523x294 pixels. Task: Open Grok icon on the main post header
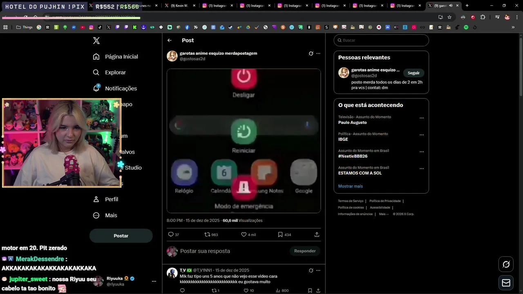(x=311, y=53)
